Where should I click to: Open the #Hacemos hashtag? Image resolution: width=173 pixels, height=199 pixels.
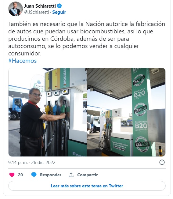(x=22, y=61)
